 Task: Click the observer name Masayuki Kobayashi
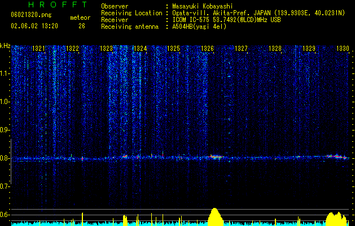(x=203, y=6)
